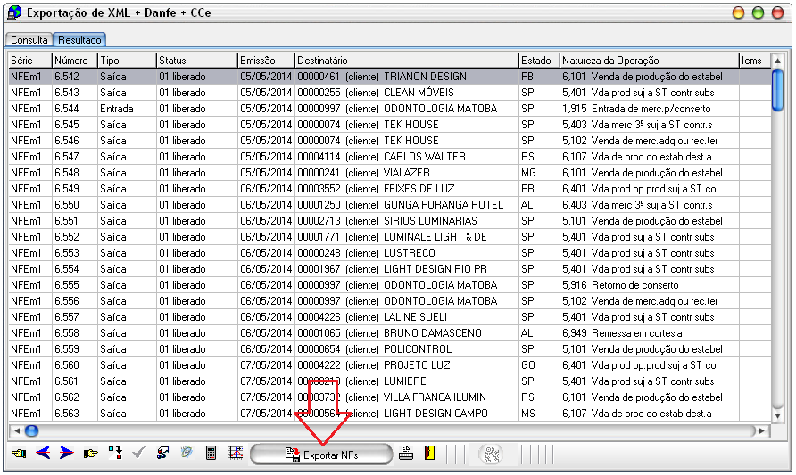Viewport: 796px width, 475px height.
Task: Click the Destinatário column header
Action: (x=407, y=61)
